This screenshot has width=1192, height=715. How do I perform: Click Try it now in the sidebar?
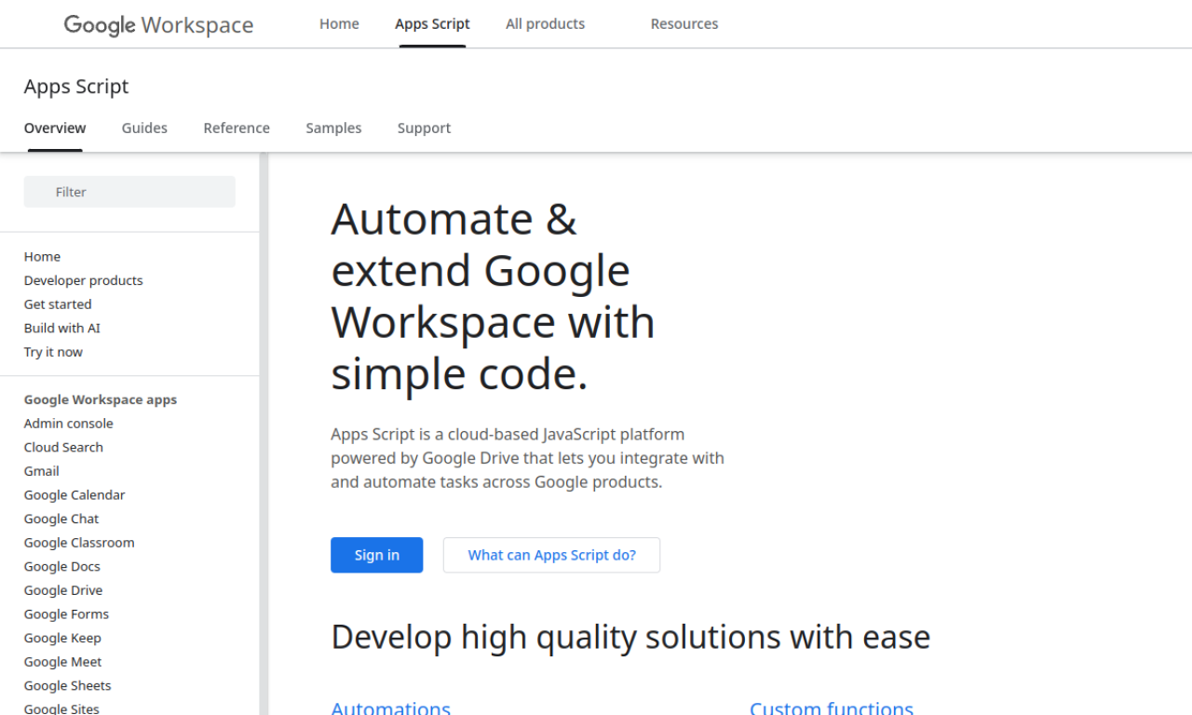[x=53, y=351]
